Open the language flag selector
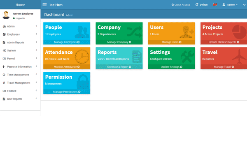The width and height of the screenshot is (247, 164). (215, 5)
